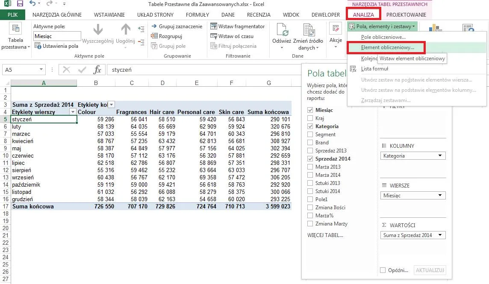Open Suma z Sprzedaż 2014 dropdown
Screen dimensions: 489x284
tap(440, 235)
